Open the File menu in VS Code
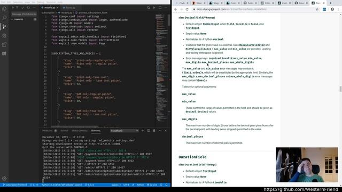Screen dimensions: 342x192 point(3,2)
